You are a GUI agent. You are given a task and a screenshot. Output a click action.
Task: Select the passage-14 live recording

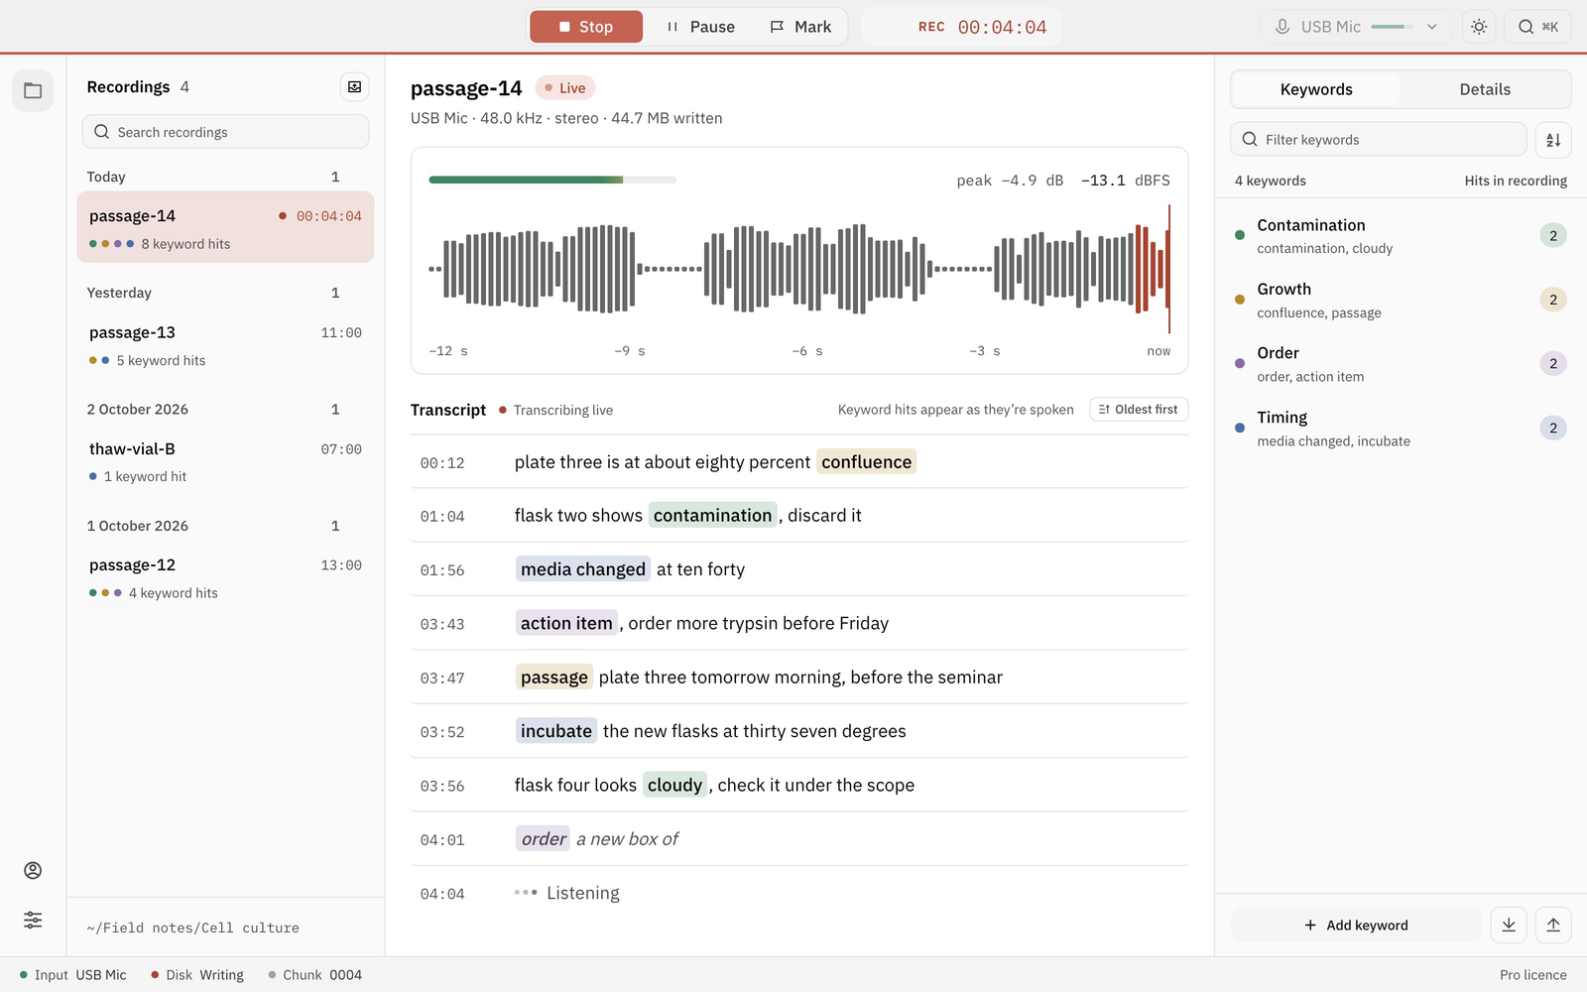tap(226, 227)
